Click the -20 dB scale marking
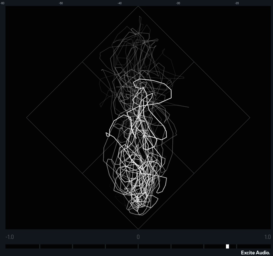The height and width of the screenshot is (256, 273). click(x=237, y=3)
